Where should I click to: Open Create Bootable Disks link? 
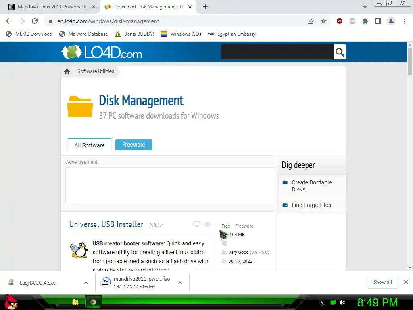tap(312, 186)
